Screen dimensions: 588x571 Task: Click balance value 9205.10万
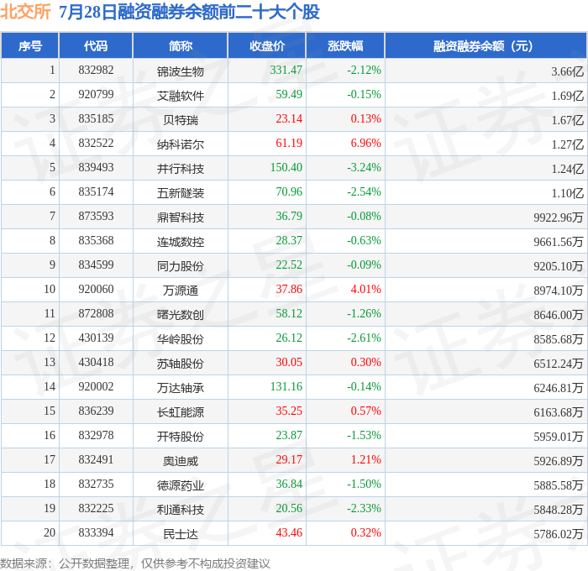(559, 266)
